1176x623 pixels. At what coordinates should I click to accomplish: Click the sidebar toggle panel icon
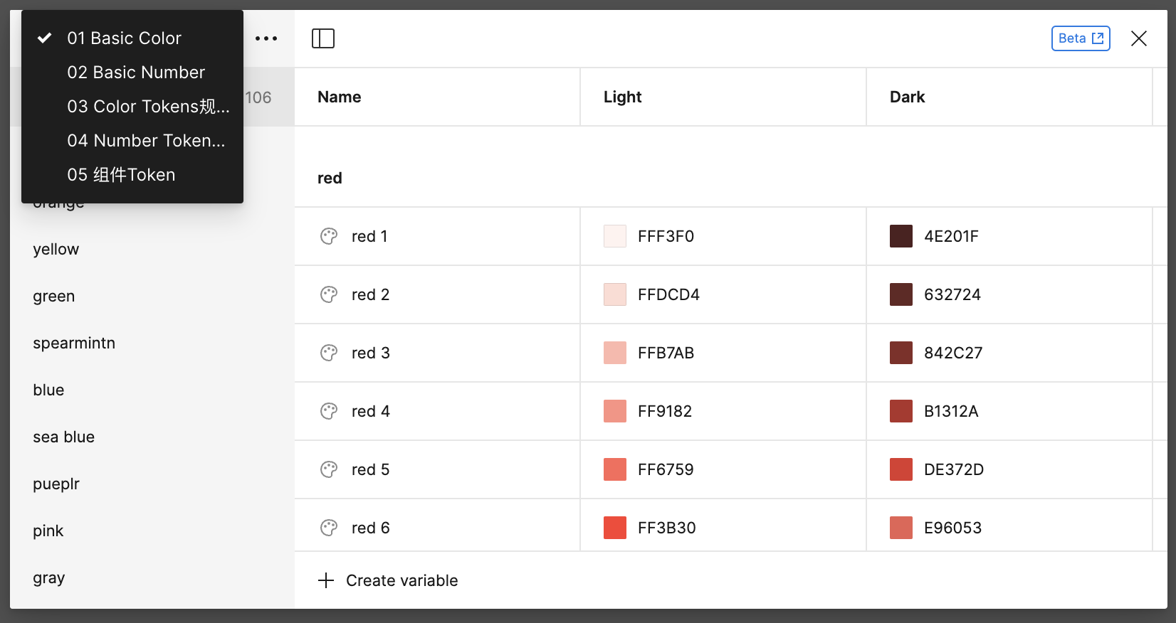(x=323, y=38)
